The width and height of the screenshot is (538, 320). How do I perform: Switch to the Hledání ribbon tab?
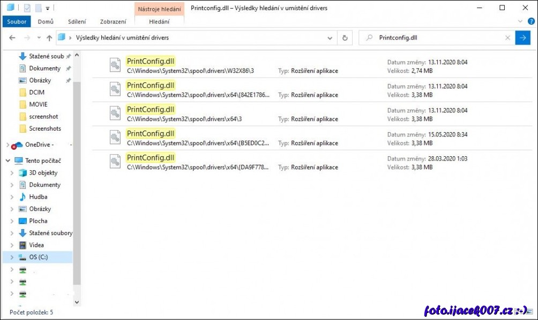pyautogui.click(x=159, y=22)
